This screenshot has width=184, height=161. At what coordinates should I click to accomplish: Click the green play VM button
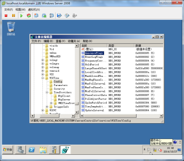(x=21, y=15)
